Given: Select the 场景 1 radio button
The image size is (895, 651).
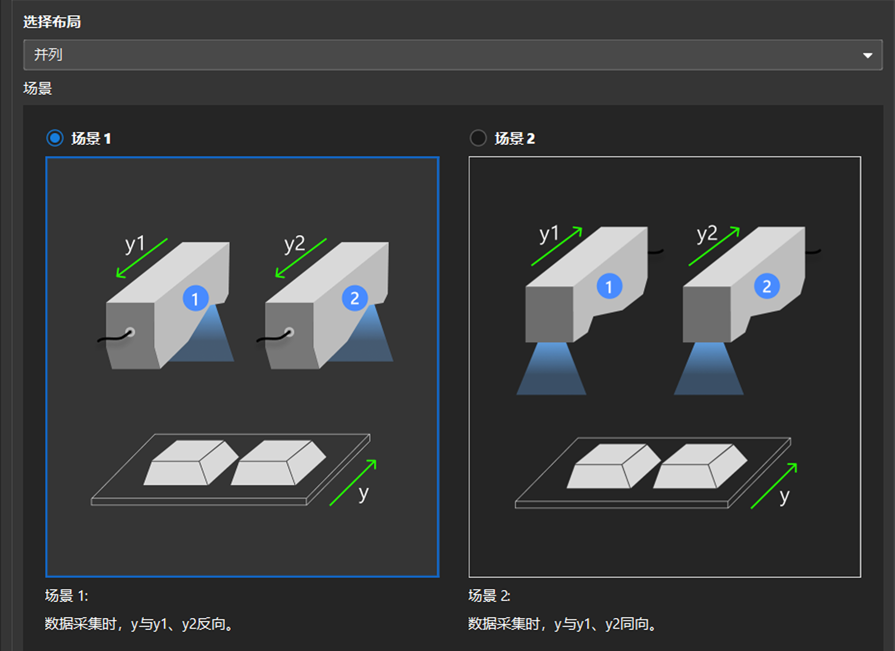Looking at the screenshot, I should (x=55, y=138).
